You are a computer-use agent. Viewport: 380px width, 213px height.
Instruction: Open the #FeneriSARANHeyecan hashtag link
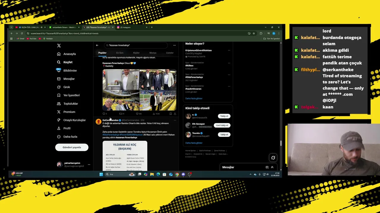(131, 135)
